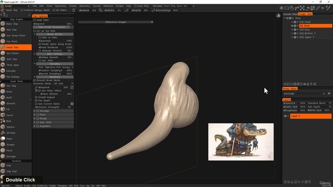Toggle Steady Stroke checkbox
This screenshot has height=187, width=333.
tap(40, 51)
